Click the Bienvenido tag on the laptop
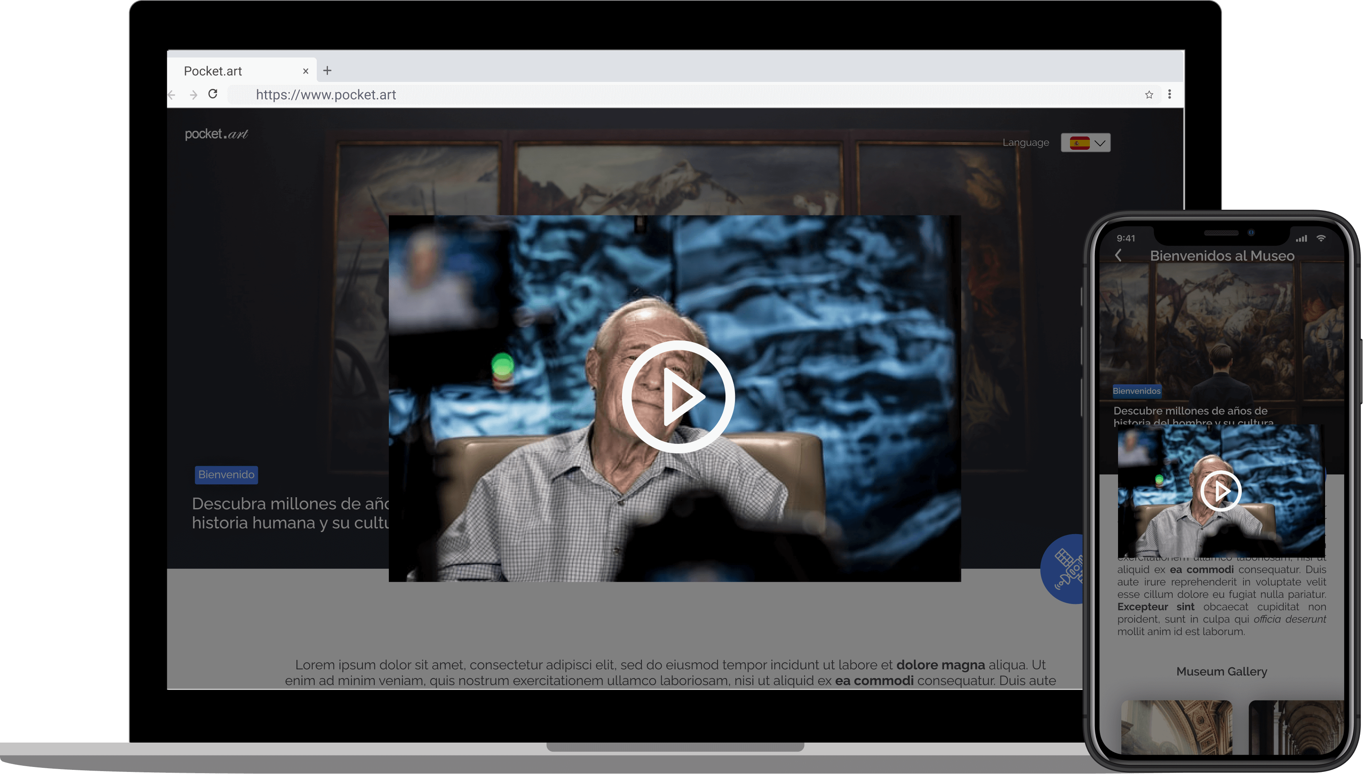 pos(226,474)
